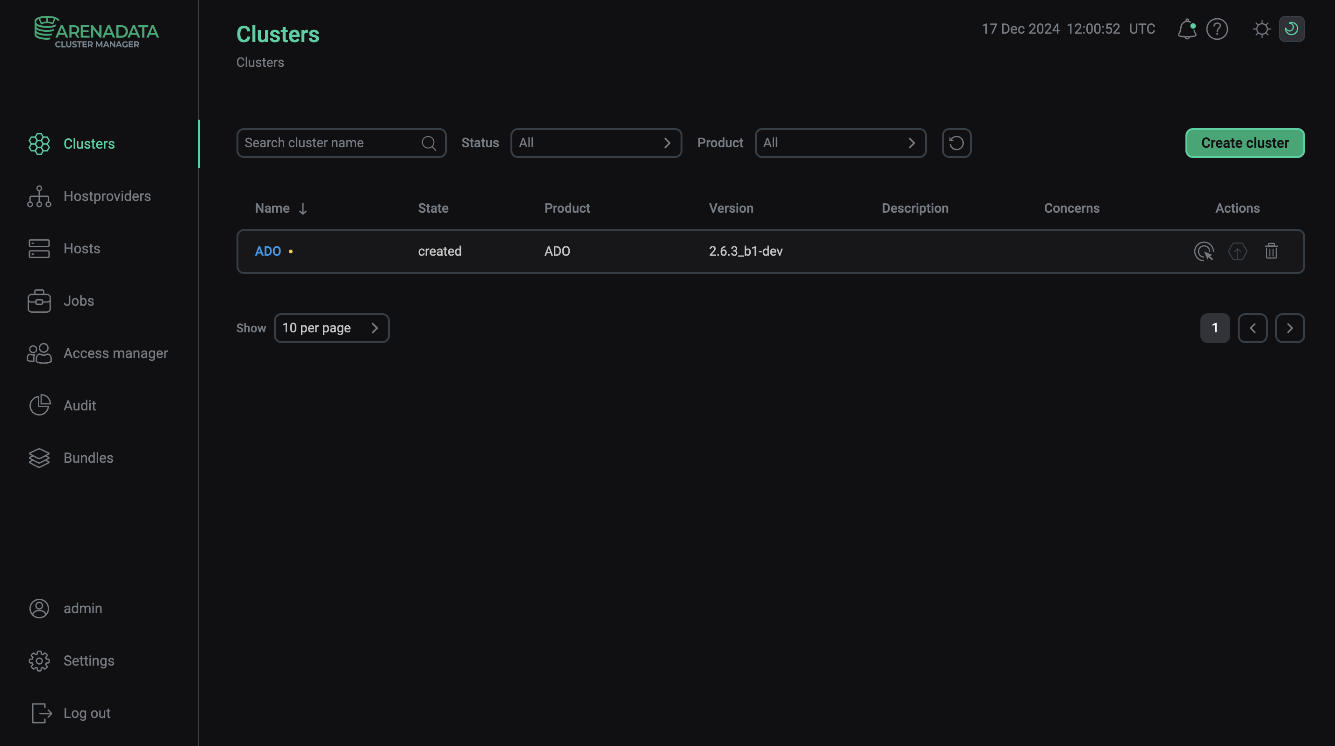Open the ADO cluster details
The height and width of the screenshot is (746, 1335).
pyautogui.click(x=268, y=251)
